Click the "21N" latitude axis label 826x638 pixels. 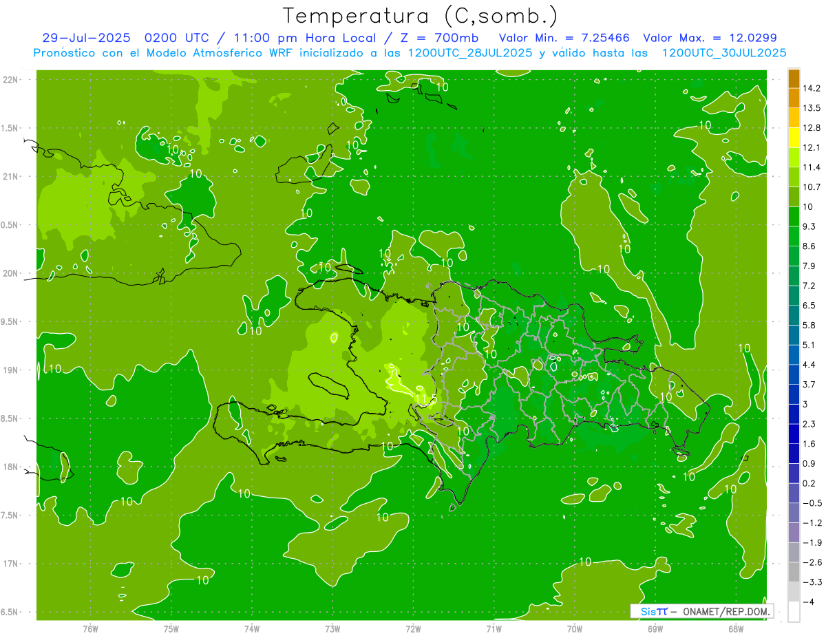tap(12, 176)
